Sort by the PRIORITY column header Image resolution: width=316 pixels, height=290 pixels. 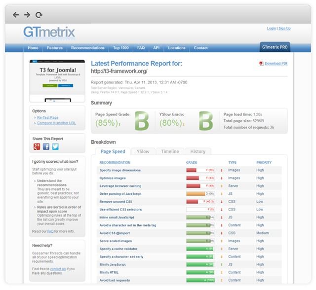pos(264,162)
